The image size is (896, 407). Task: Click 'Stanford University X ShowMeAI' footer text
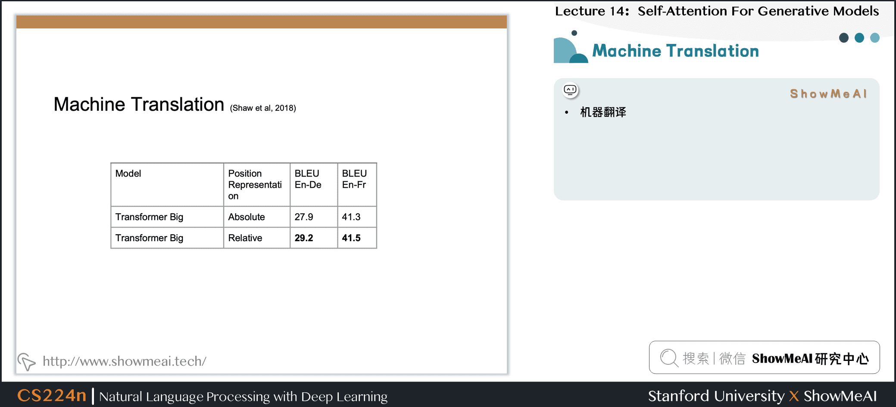coord(762,396)
